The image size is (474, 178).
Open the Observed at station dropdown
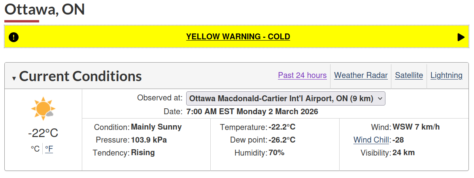[285, 98]
